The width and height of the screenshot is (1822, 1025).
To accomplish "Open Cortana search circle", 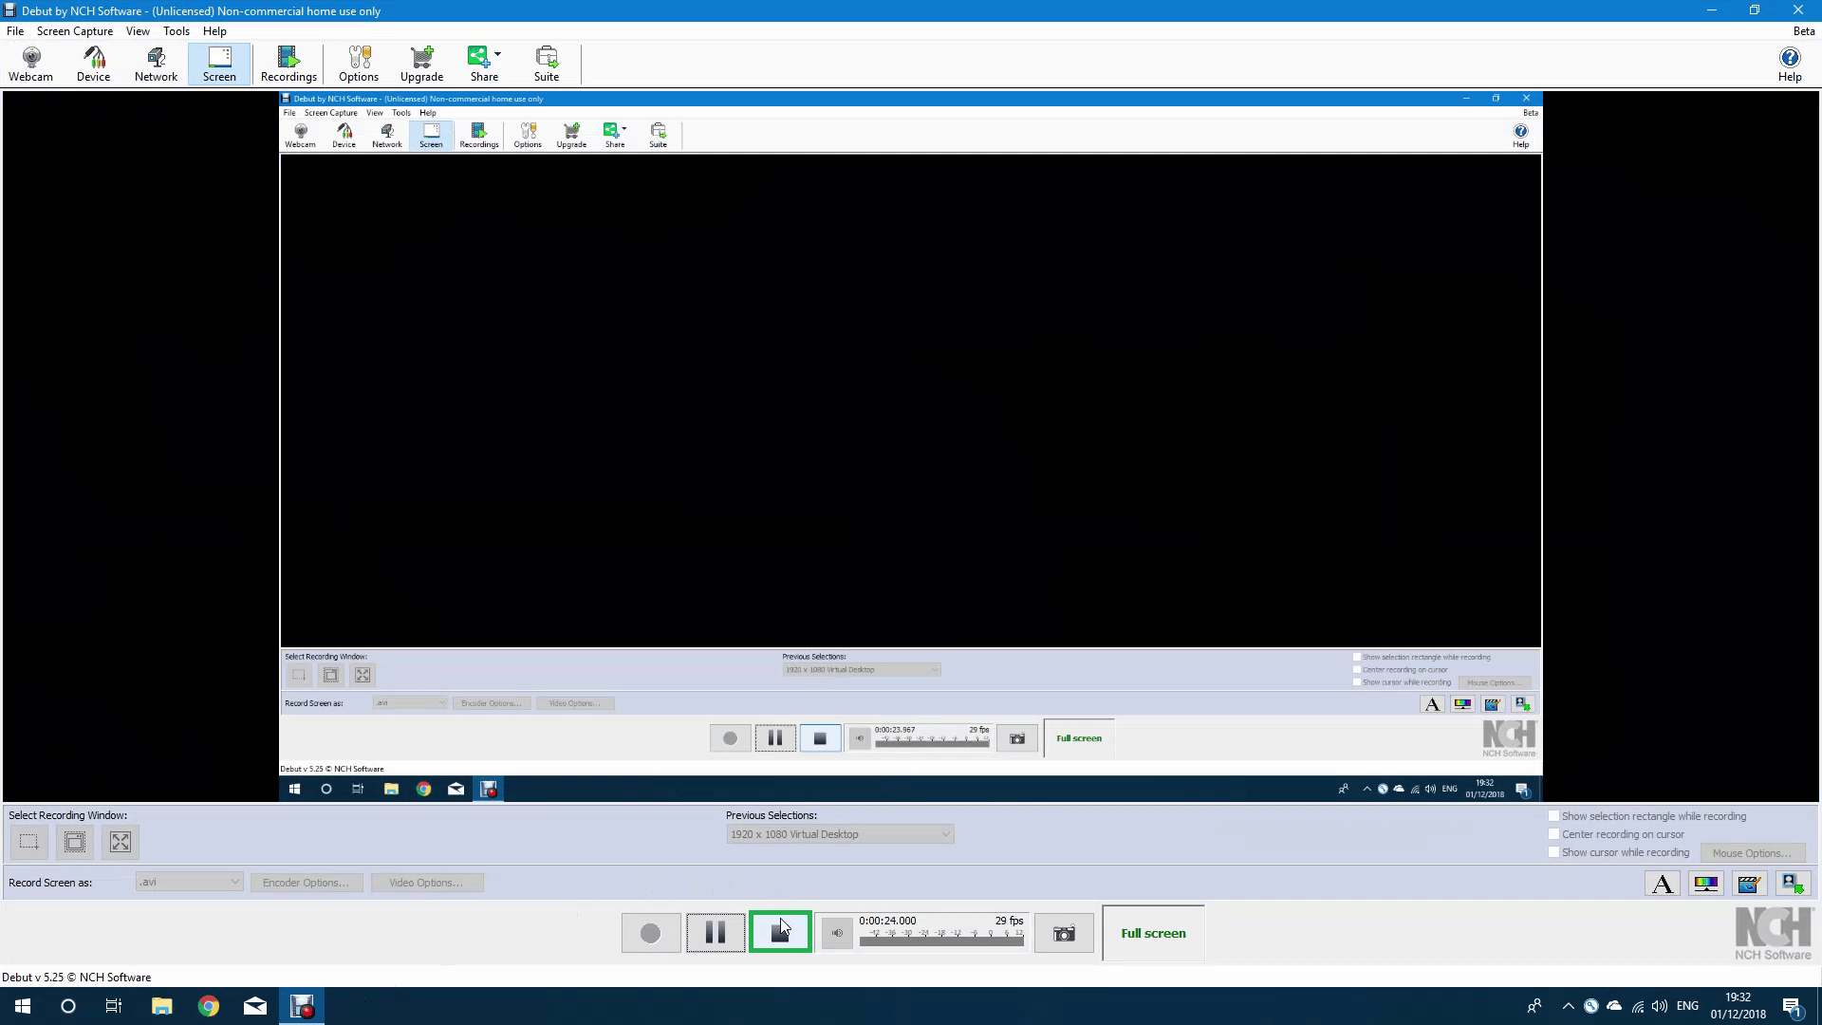I will coord(68,1006).
